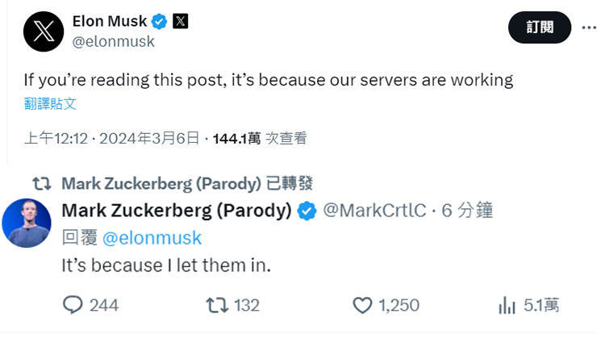The height and width of the screenshot is (343, 597).
Task: Repost using the retweet icon showing 132
Action: (217, 305)
